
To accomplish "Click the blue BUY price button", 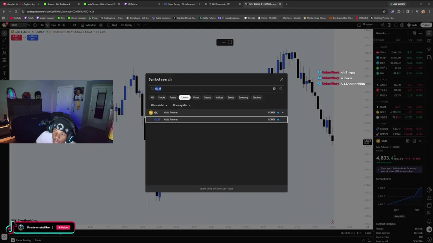I will 33,37.
